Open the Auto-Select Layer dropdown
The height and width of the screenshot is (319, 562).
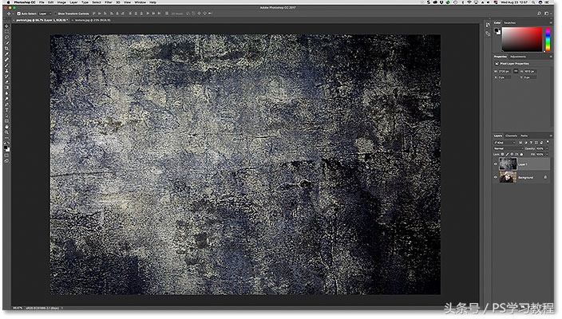(x=42, y=14)
